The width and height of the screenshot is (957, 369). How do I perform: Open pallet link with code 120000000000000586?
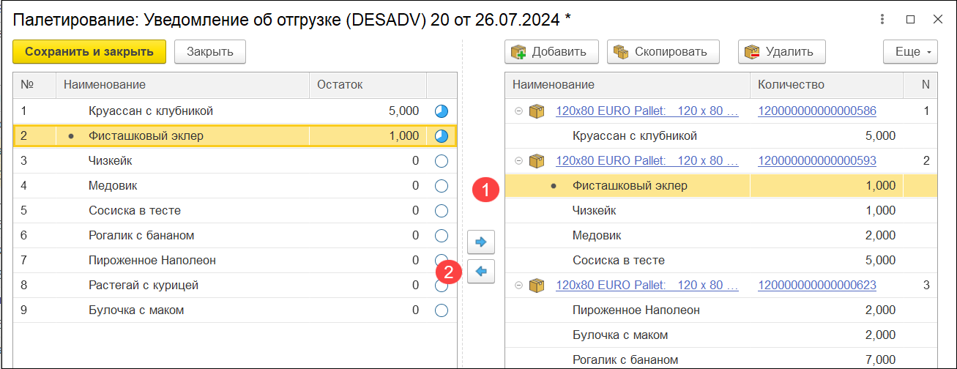click(x=817, y=111)
